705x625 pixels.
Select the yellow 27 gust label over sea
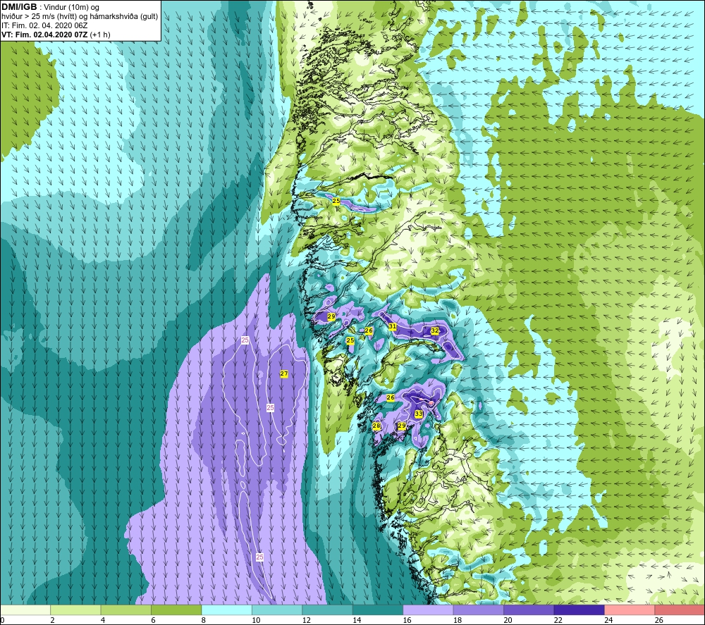283,373
